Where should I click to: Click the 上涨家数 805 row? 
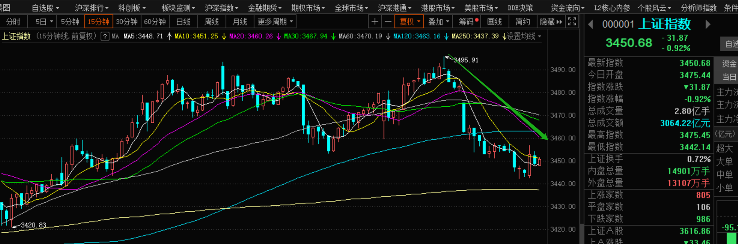[x=649, y=195]
